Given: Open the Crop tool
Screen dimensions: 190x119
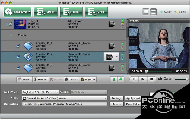Looking at the screenshot, I should 96,12.
